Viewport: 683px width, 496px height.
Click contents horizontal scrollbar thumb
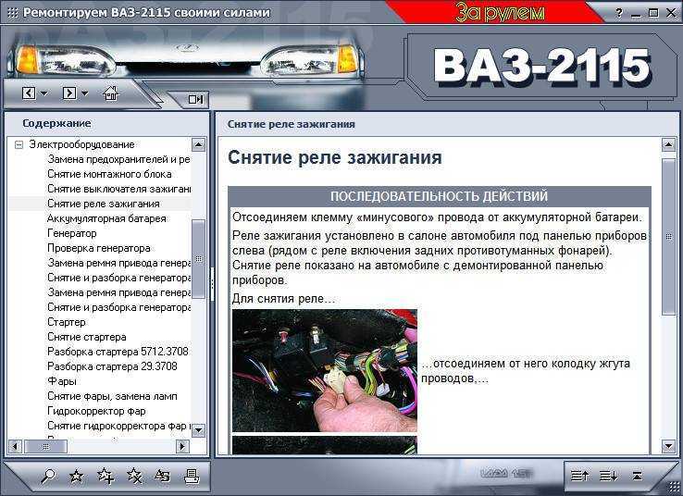45,446
